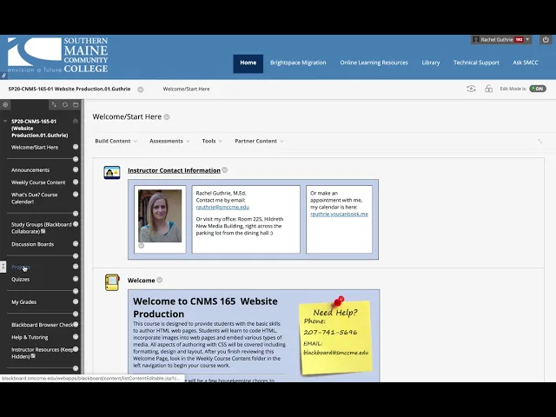Image resolution: width=556 pixels, height=417 pixels.
Task: Open Online Learning Resources tab
Action: 374,63
